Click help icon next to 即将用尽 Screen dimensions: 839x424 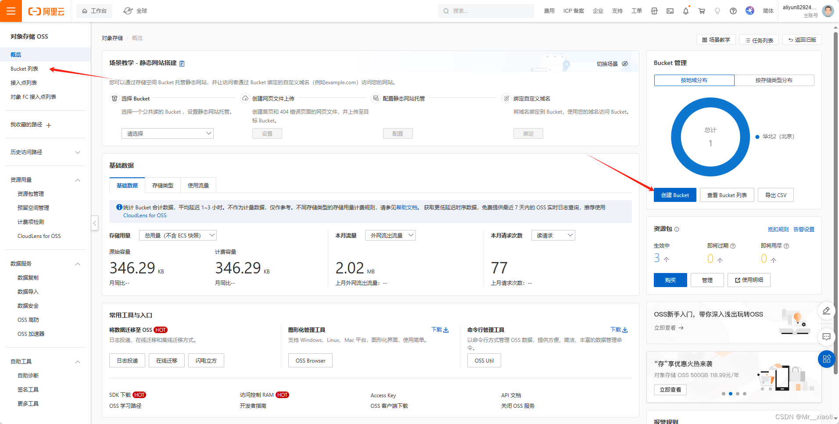point(786,246)
